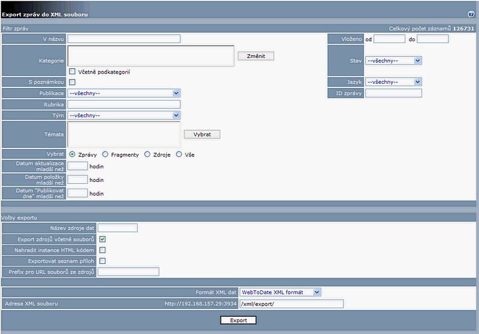Tick the S poznámkou checkbox

72,82
